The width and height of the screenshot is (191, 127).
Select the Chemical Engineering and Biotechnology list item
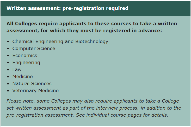(x=60, y=42)
